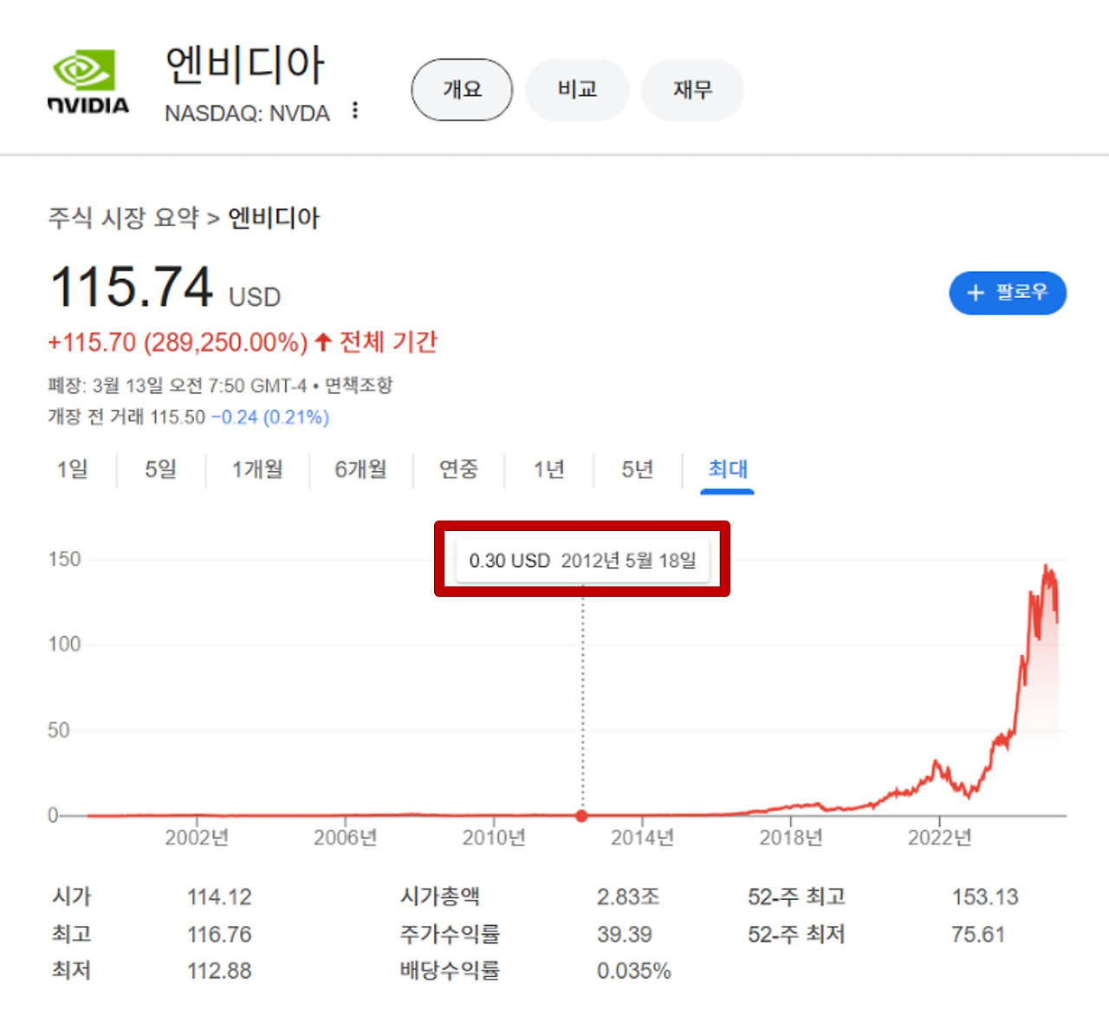Image resolution: width=1109 pixels, height=1010 pixels.
Task: Select the 개요 tab
Action: 462,89
